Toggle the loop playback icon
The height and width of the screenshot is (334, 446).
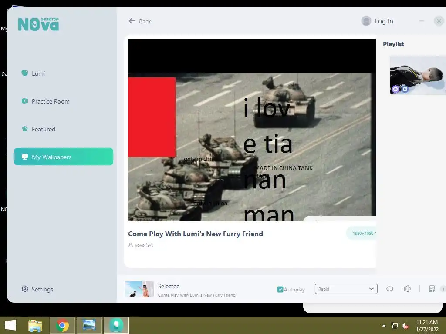(x=390, y=289)
